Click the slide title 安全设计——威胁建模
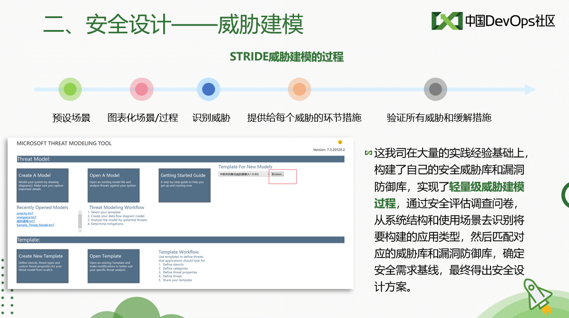This screenshot has width=569, height=318. [174, 24]
